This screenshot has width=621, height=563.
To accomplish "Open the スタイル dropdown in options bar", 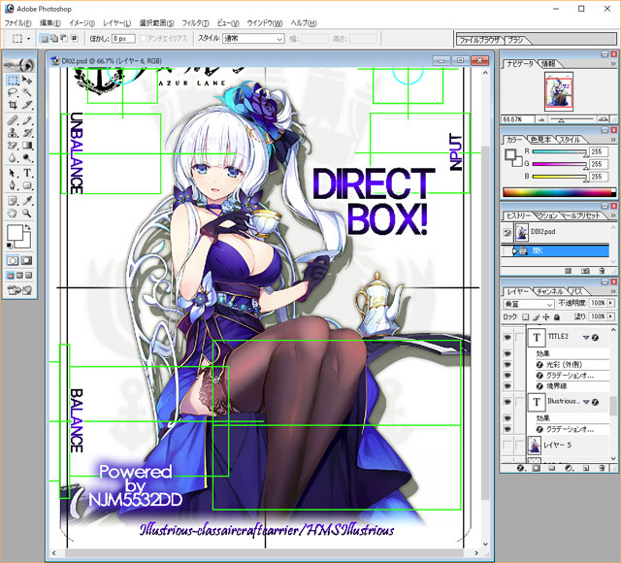I will point(253,39).
